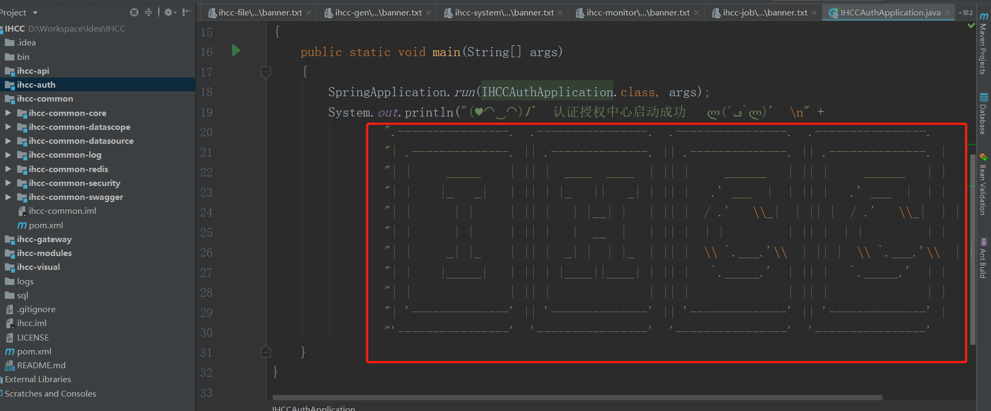Image resolution: width=991 pixels, height=411 pixels.
Task: Close the ihcc-monitor banner.txt tab
Action: point(696,13)
